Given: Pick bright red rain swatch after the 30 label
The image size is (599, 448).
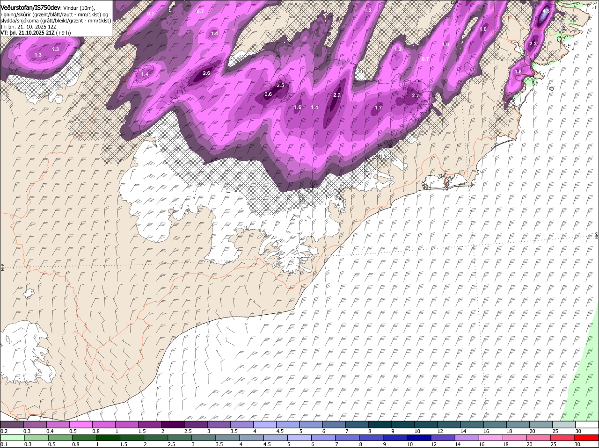Looking at the screenshot, I should coord(587,438).
